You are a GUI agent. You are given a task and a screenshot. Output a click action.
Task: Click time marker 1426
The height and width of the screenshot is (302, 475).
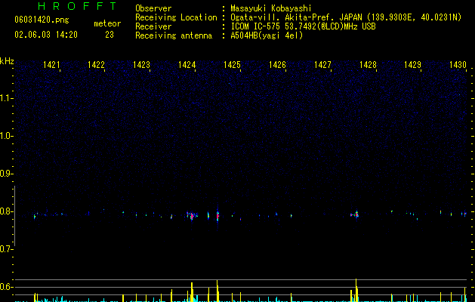click(277, 65)
